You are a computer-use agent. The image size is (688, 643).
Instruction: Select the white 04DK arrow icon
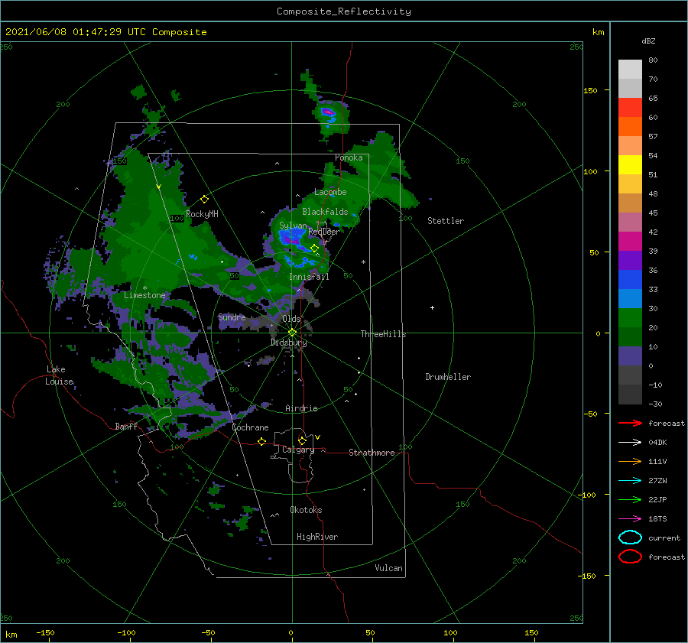[x=630, y=443]
